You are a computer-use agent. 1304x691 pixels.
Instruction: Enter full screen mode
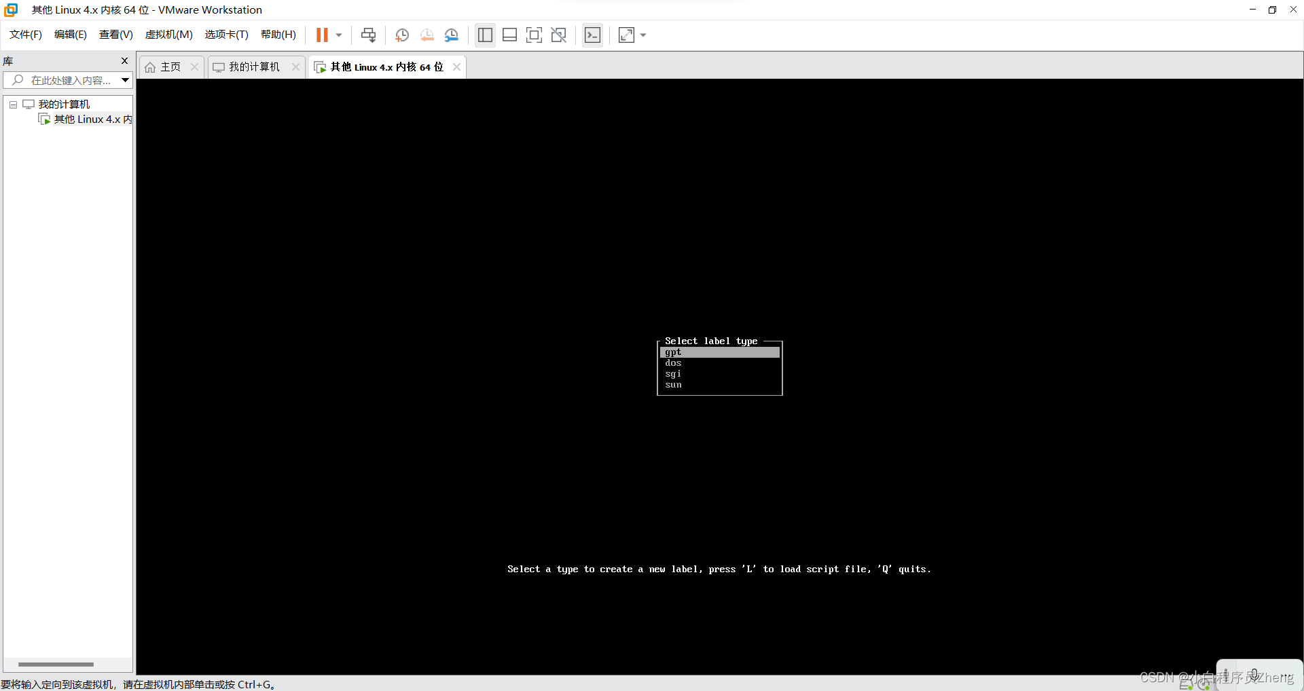click(535, 35)
